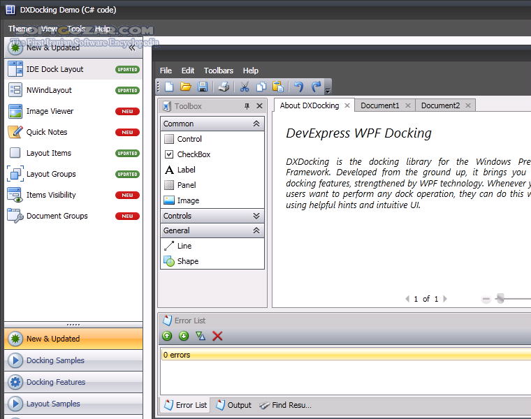Switch to the Document2 tab
This screenshot has width=531, height=419.
pos(440,105)
